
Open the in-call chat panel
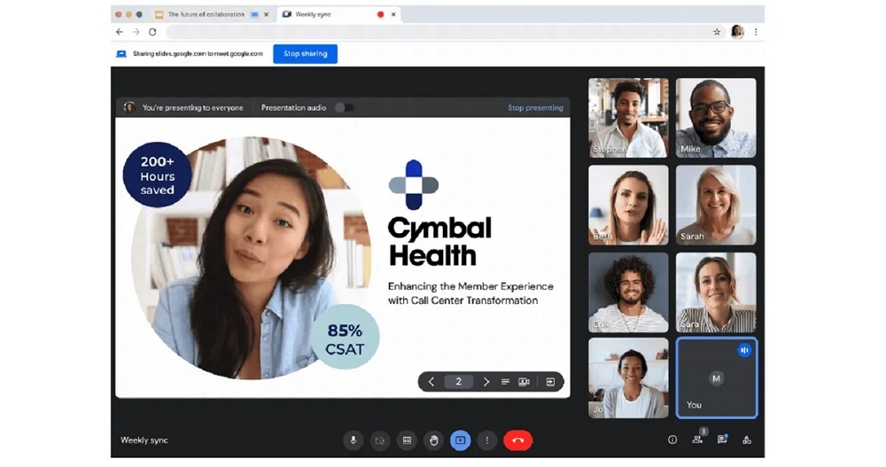coord(722,440)
